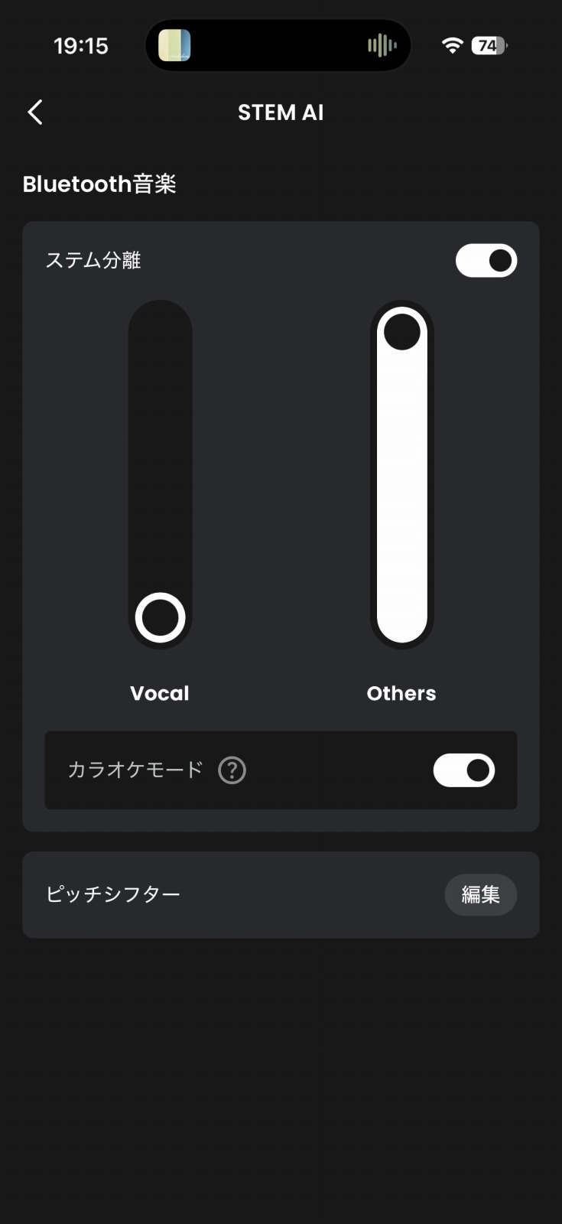
Task: Tap the 19:15 clock in status bar
Action: point(81,46)
